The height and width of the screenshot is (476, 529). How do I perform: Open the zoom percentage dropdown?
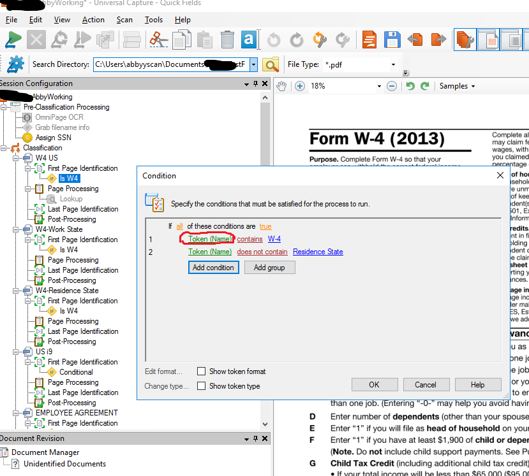[379, 86]
